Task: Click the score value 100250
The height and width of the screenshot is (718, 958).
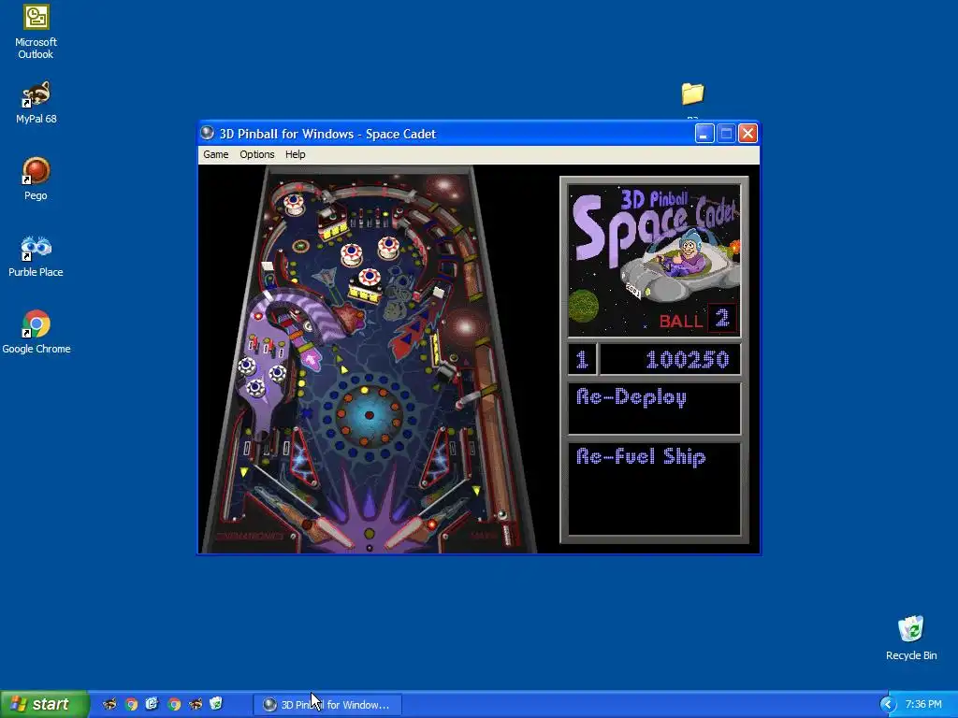Action: pyautogui.click(x=687, y=360)
